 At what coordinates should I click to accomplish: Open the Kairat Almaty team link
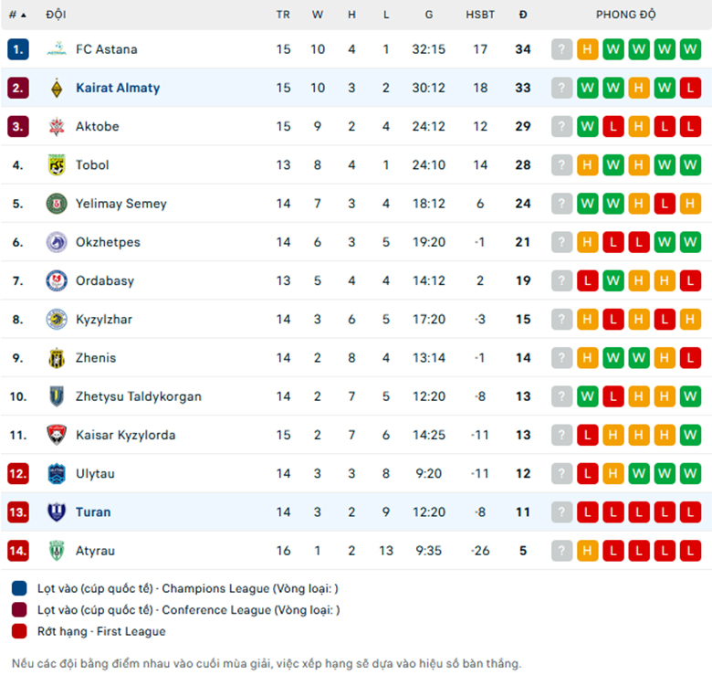[x=118, y=88]
